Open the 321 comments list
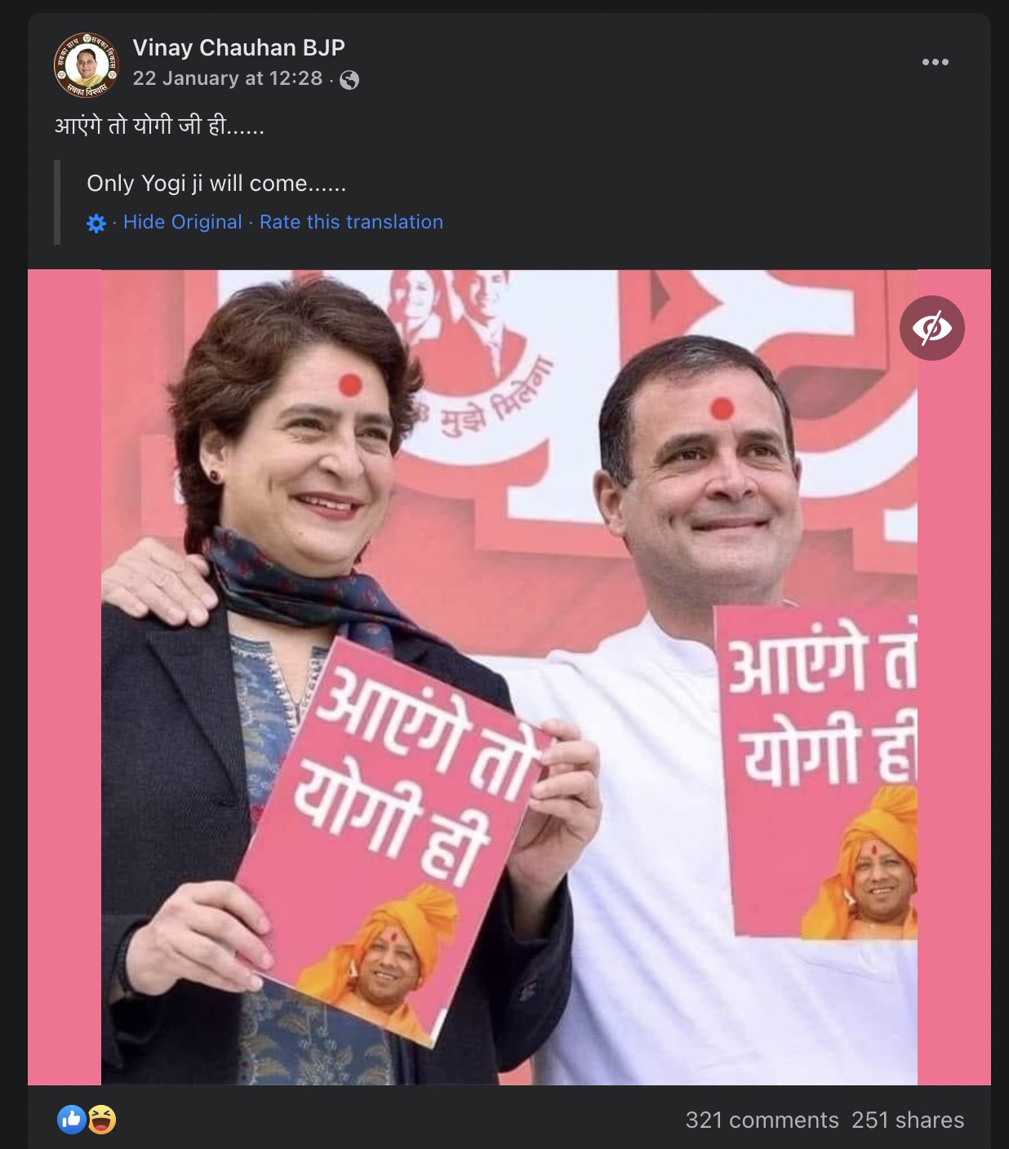 (x=762, y=1120)
